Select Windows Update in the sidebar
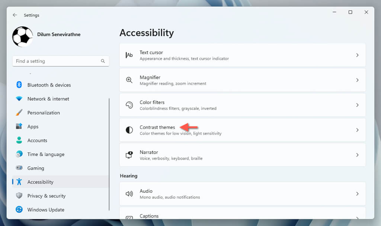Image resolution: width=381 pixels, height=226 pixels. click(x=46, y=210)
